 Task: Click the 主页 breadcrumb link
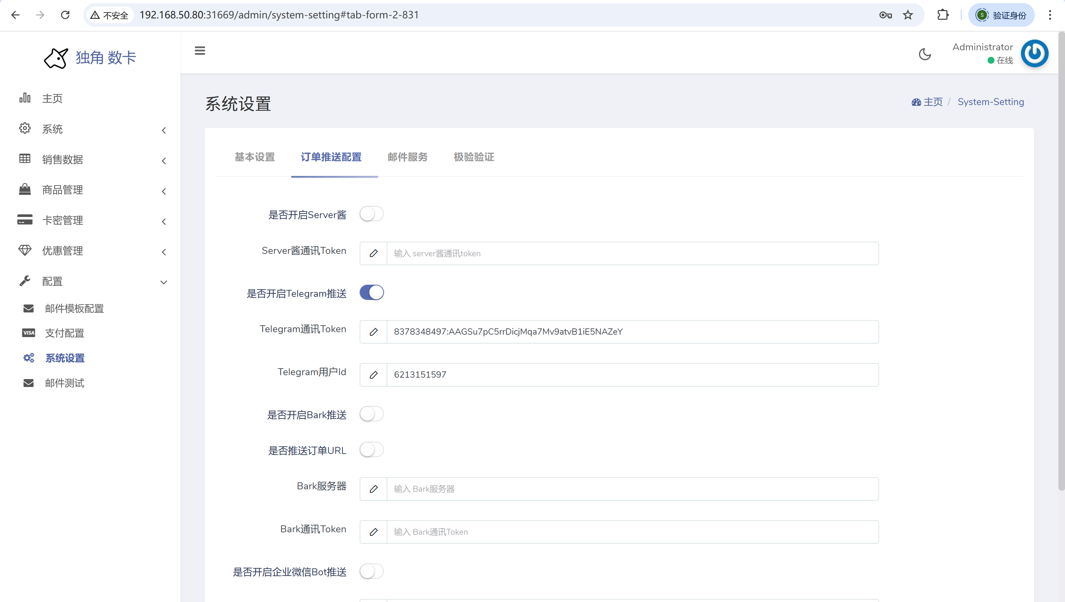tap(932, 102)
